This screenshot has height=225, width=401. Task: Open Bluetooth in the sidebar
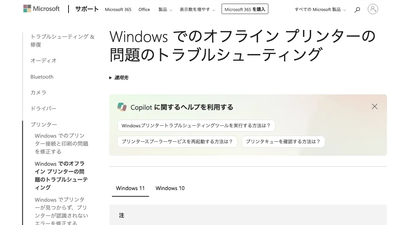point(42,77)
